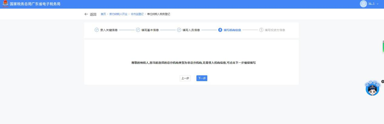This screenshot has height=124, width=384.
Task: Open the 非市监登记 breadcrumb link
Action: pyautogui.click(x=137, y=14)
